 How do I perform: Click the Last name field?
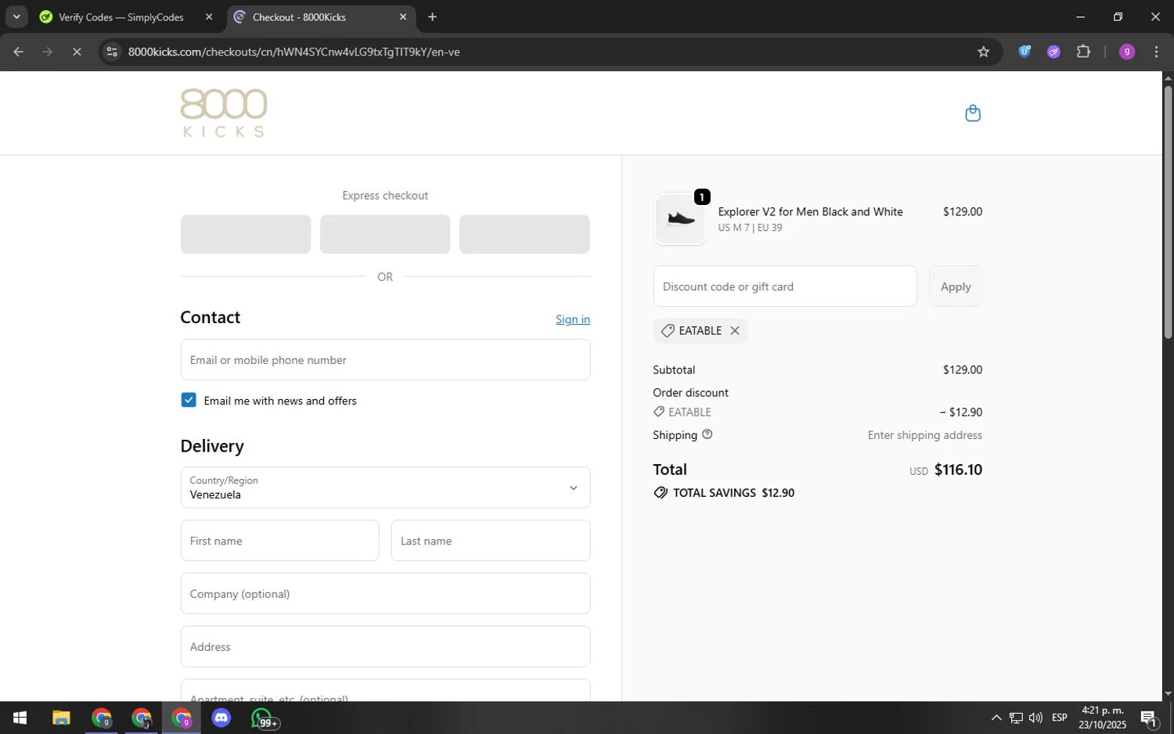491,541
